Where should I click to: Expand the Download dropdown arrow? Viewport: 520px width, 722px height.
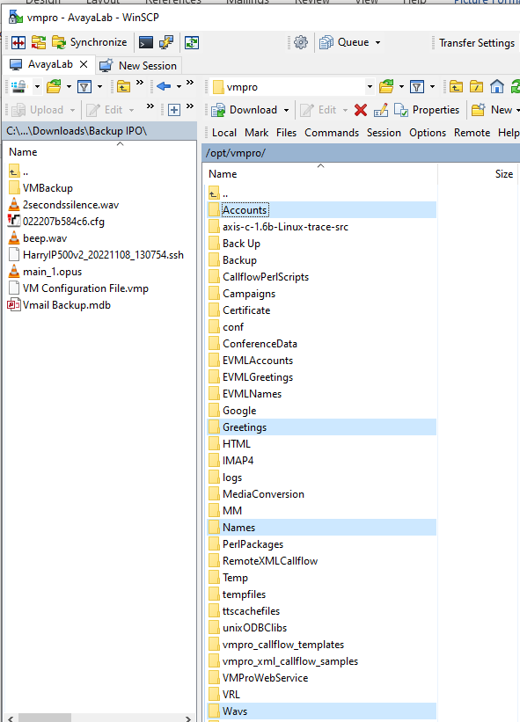286,111
